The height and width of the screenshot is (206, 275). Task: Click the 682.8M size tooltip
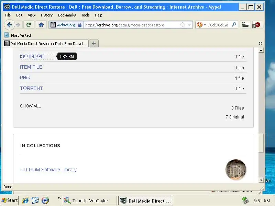tap(67, 56)
